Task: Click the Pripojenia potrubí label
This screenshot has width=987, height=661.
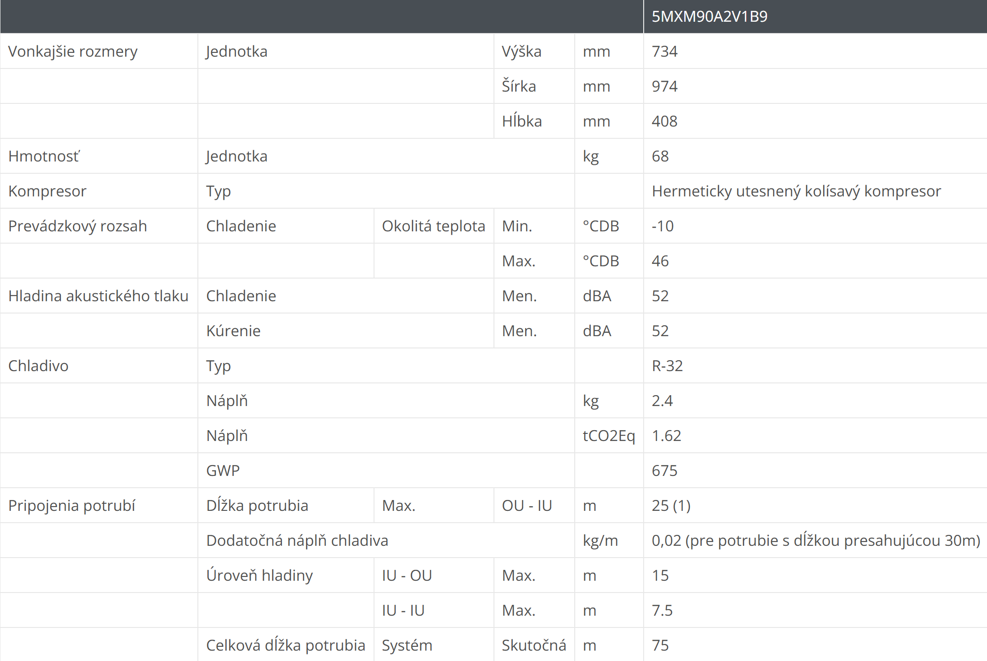Action: tap(72, 506)
